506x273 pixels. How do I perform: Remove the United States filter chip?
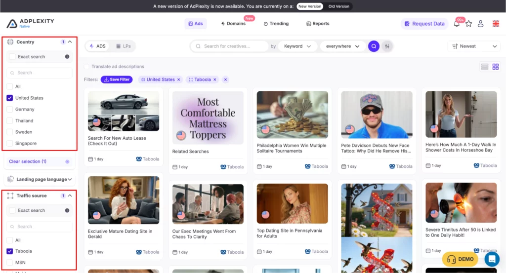coord(178,79)
